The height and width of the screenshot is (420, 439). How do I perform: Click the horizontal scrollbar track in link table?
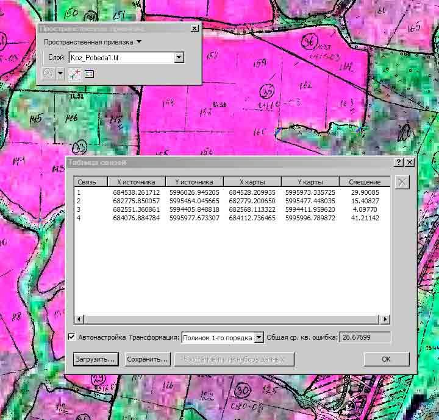[231, 319]
